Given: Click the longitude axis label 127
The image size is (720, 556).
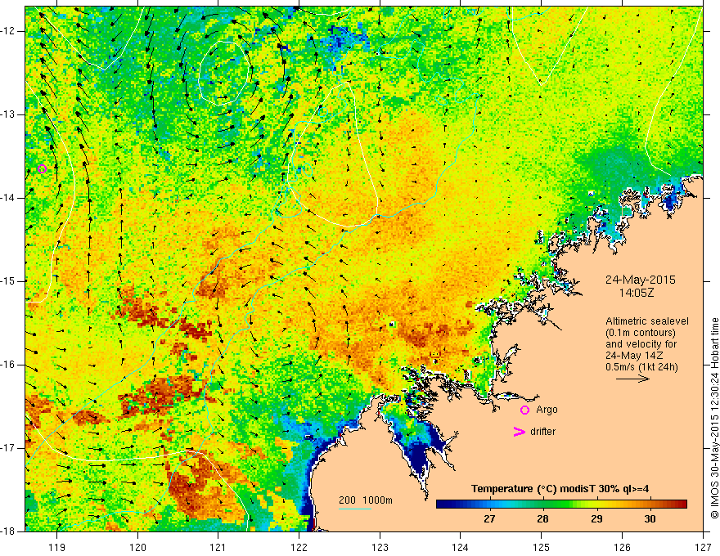Looking at the screenshot, I should 703,547.
